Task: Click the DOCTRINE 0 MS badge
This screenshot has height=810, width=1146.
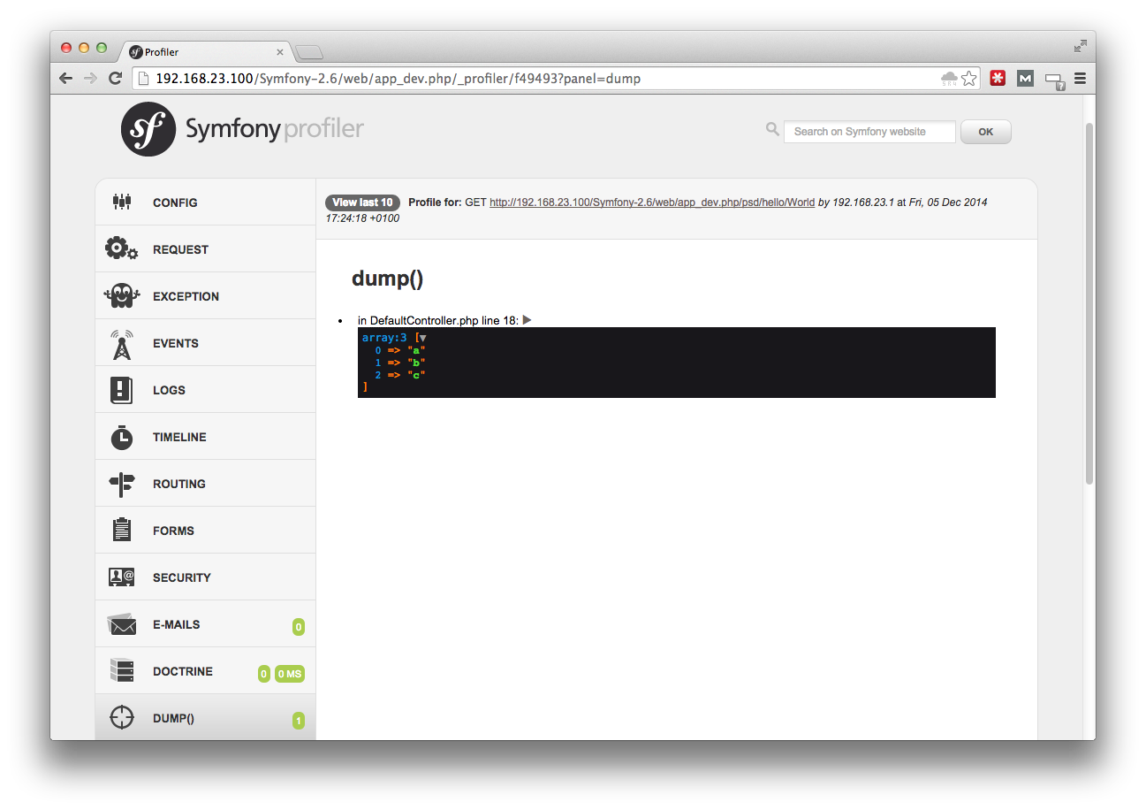Action: 290,674
